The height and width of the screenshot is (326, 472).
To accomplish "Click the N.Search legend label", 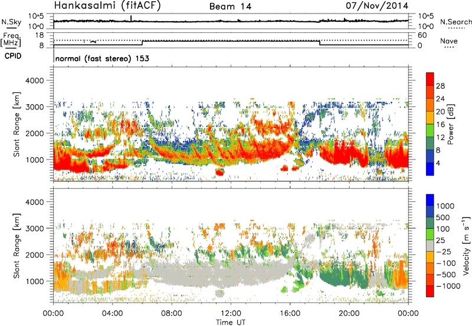I will [x=456, y=22].
